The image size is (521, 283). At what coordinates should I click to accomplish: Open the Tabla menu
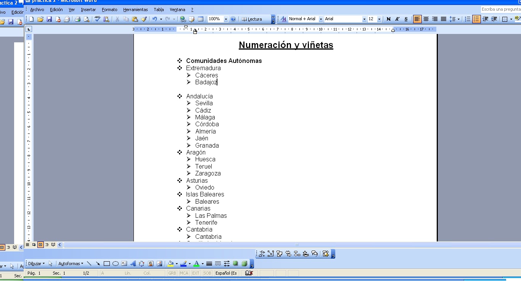159,10
